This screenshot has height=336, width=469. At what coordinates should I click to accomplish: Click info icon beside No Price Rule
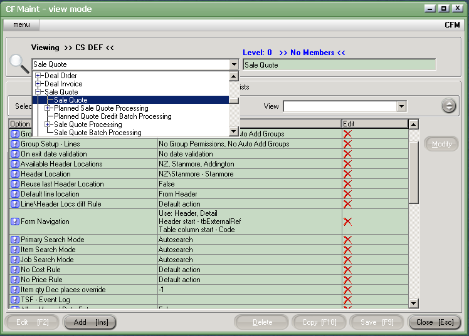14,280
